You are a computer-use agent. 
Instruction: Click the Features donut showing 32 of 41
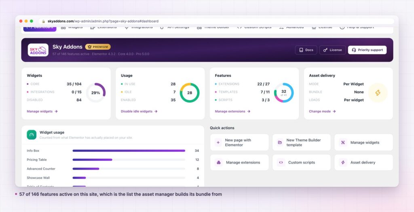[x=283, y=92]
